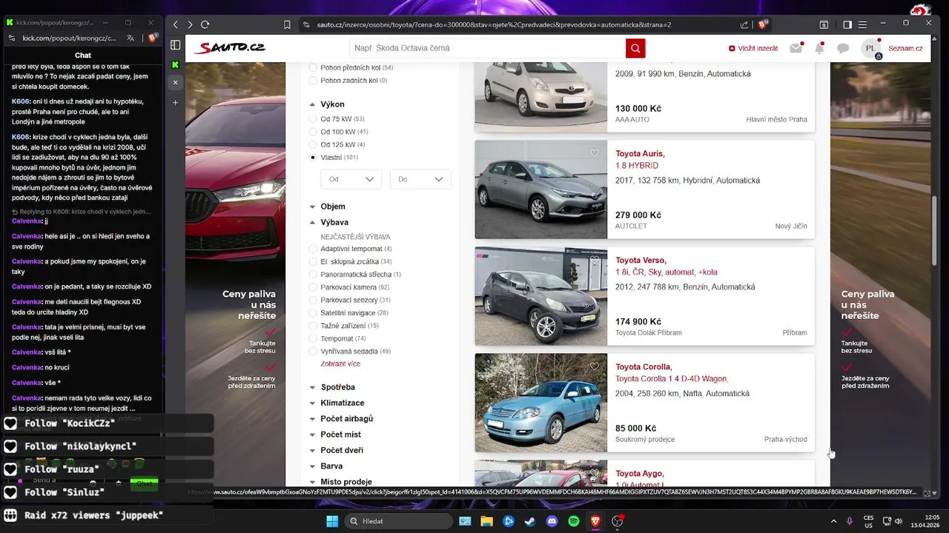The width and height of the screenshot is (949, 533).
Task: Open Brave Shields icon in Kick window
Action: (152, 38)
